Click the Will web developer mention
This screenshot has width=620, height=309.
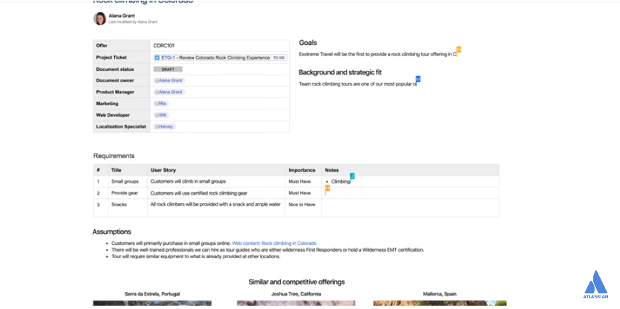[161, 115]
